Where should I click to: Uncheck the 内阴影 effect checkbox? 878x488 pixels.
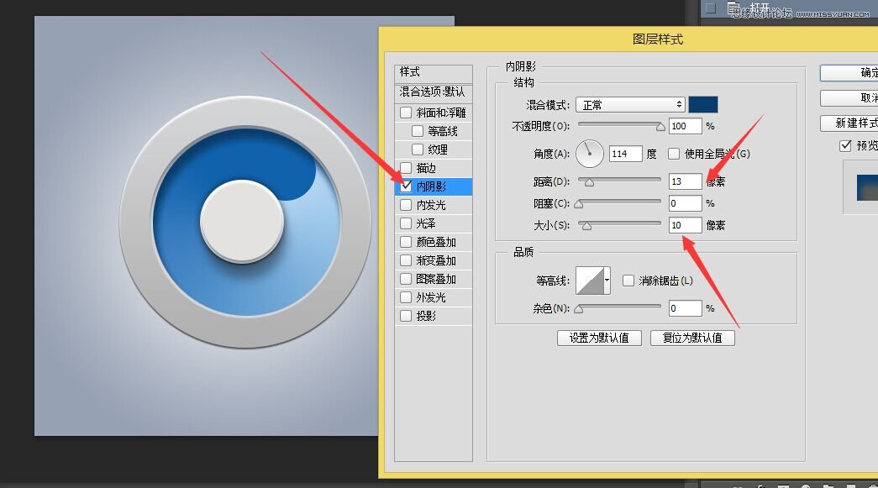click(x=406, y=186)
